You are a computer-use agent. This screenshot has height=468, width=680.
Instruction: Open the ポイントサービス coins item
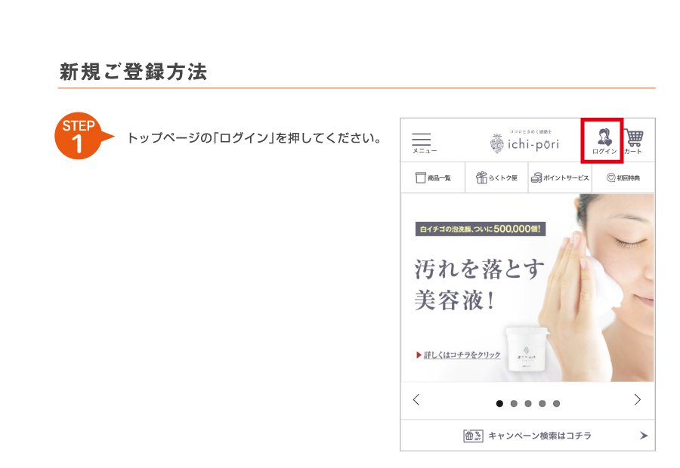coord(560,177)
